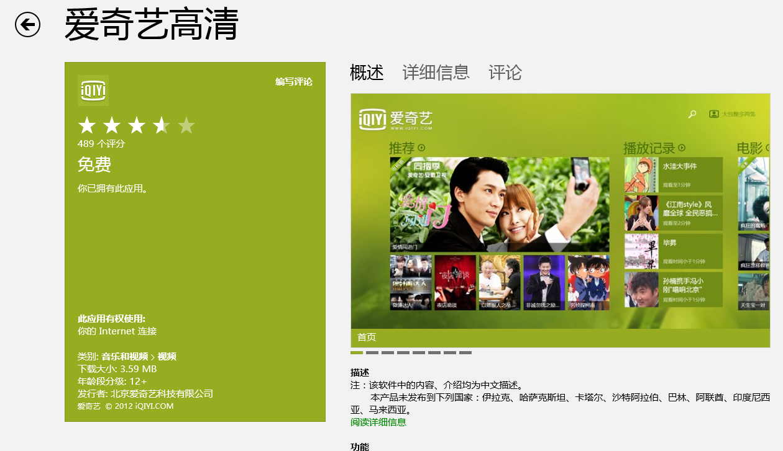Screen dimensions: 783x451
Task: Go back using the circular arrow button
Action: pos(28,25)
